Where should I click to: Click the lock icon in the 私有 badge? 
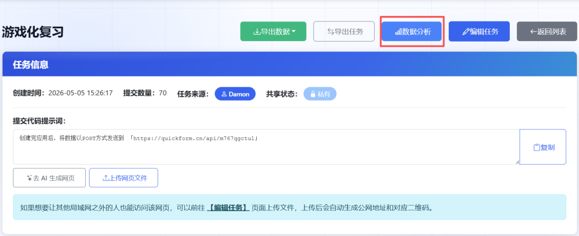tap(313, 94)
